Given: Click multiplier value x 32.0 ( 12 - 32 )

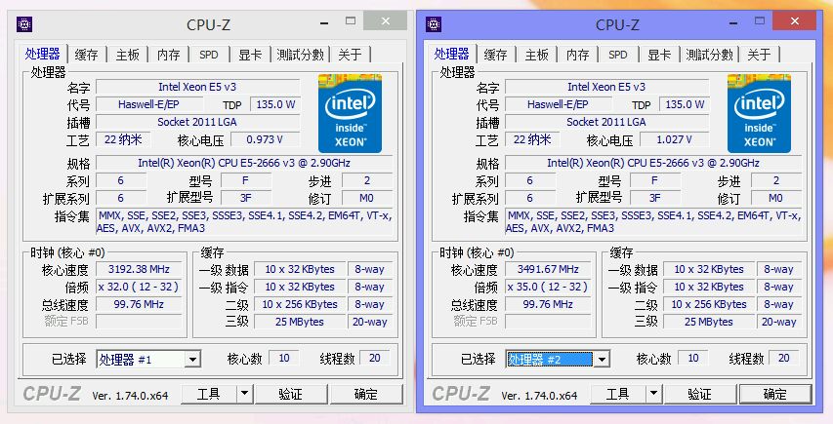Looking at the screenshot, I should pyautogui.click(x=139, y=287).
